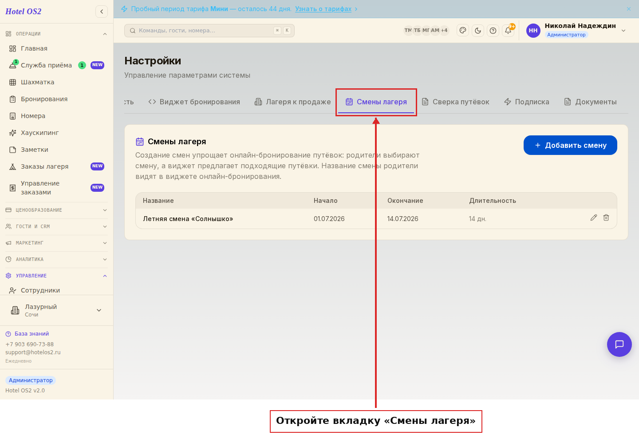Collapse the sidebar with the chevron button
The width and height of the screenshot is (639, 443).
coord(102,12)
